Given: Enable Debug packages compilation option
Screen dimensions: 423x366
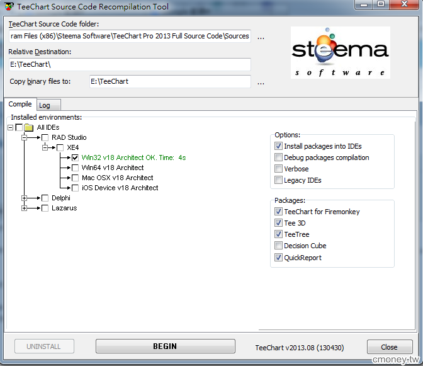Looking at the screenshot, I should point(278,157).
